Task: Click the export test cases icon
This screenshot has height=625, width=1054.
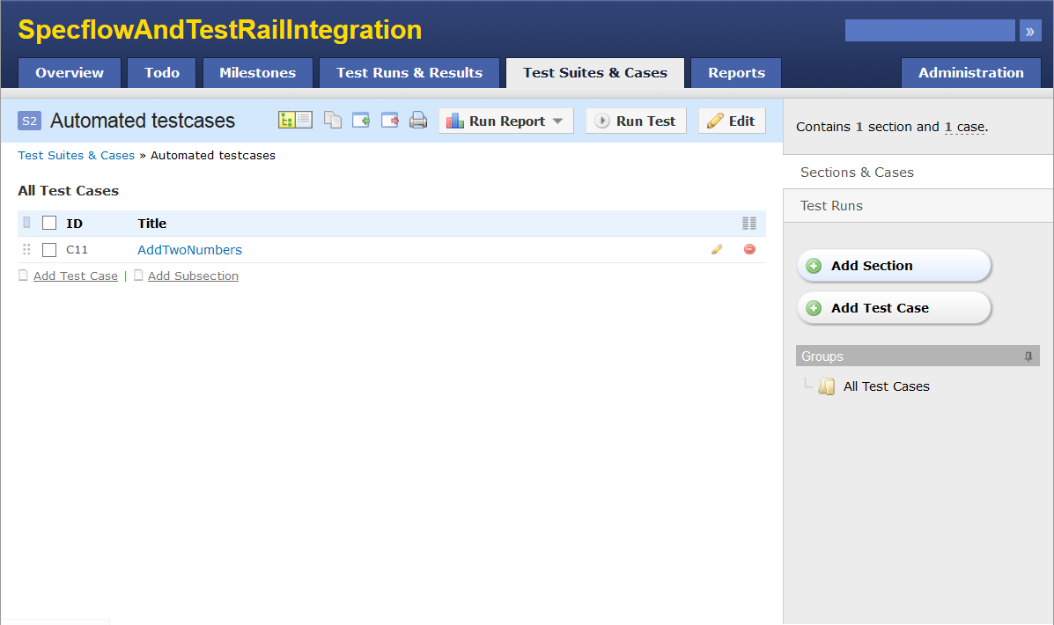Action: 389,121
